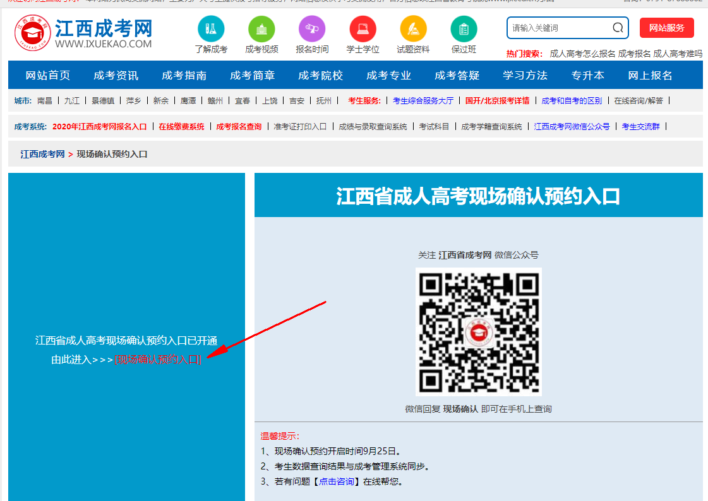Image resolution: width=708 pixels, height=501 pixels.
Task: Select city link 赣州
Action: click(x=215, y=100)
